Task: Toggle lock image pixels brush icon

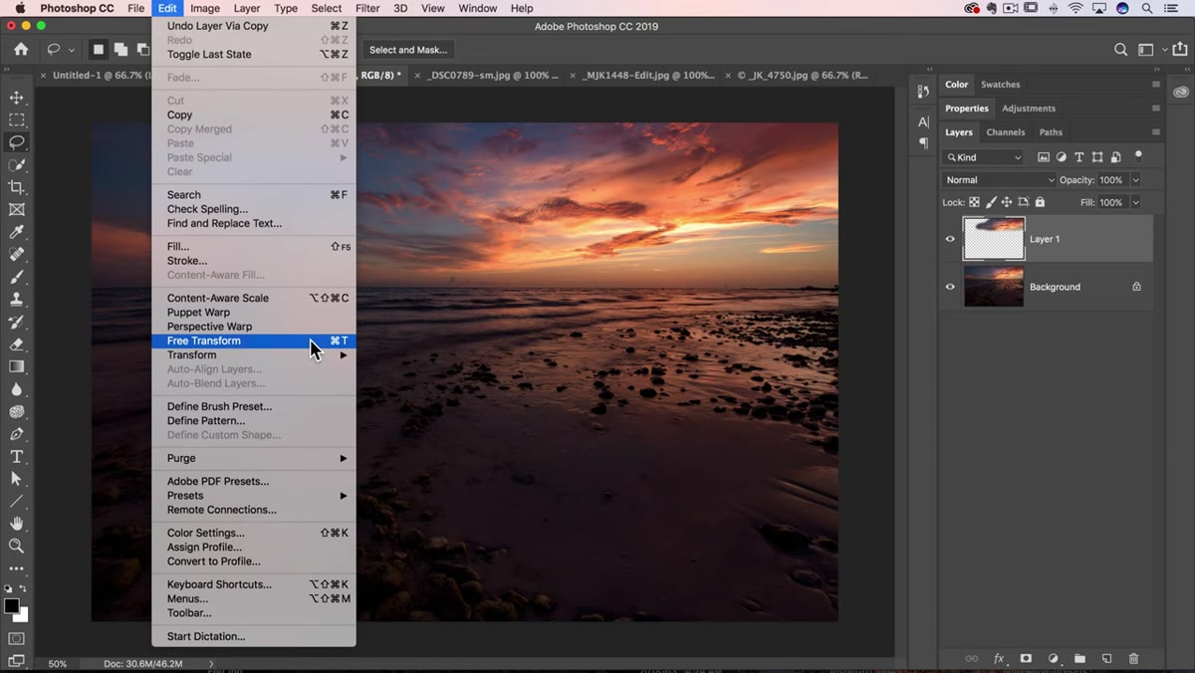Action: coord(991,202)
